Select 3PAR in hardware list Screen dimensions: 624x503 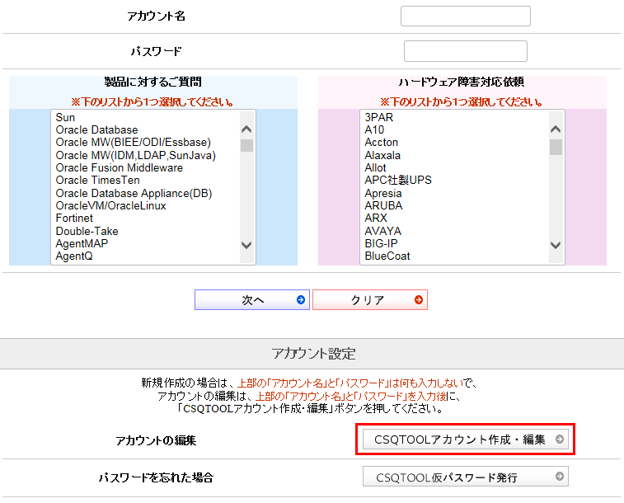tap(379, 117)
